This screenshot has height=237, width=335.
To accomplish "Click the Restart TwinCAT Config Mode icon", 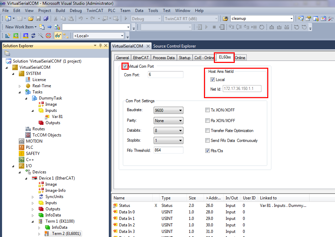I will pyautogui.click(x=26, y=36).
